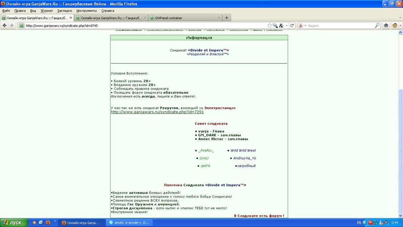
Task: Go to the Home page button
Action: click(x=386, y=26)
